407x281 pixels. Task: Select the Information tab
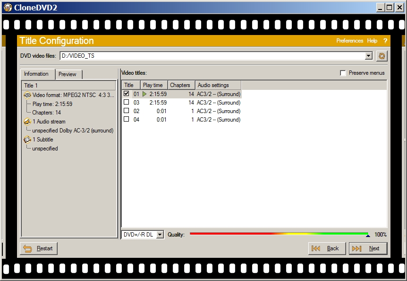(x=37, y=74)
